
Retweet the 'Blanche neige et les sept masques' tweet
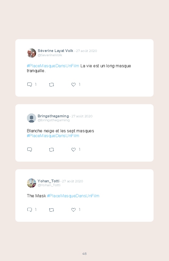coord(51,150)
